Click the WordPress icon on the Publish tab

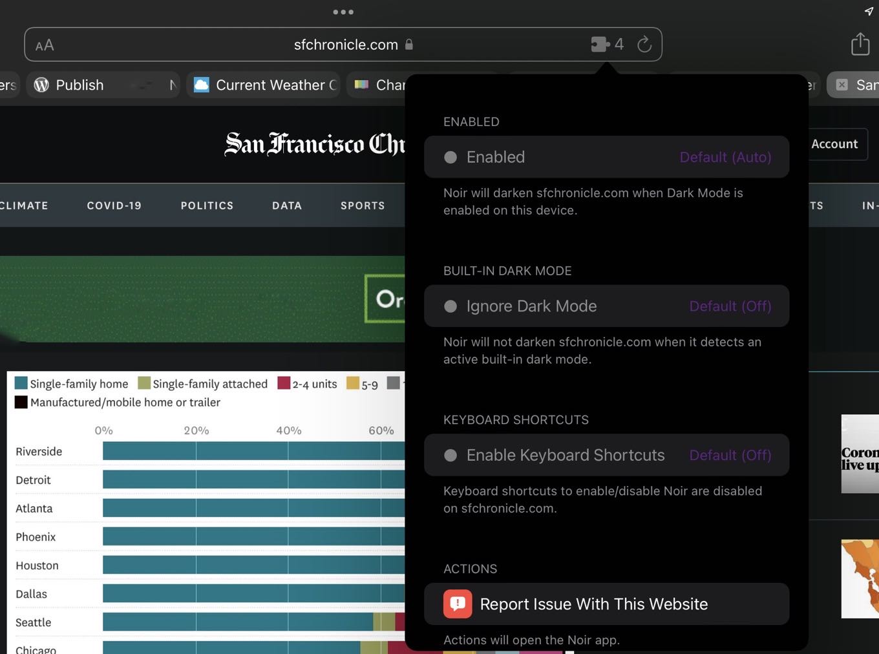click(41, 85)
